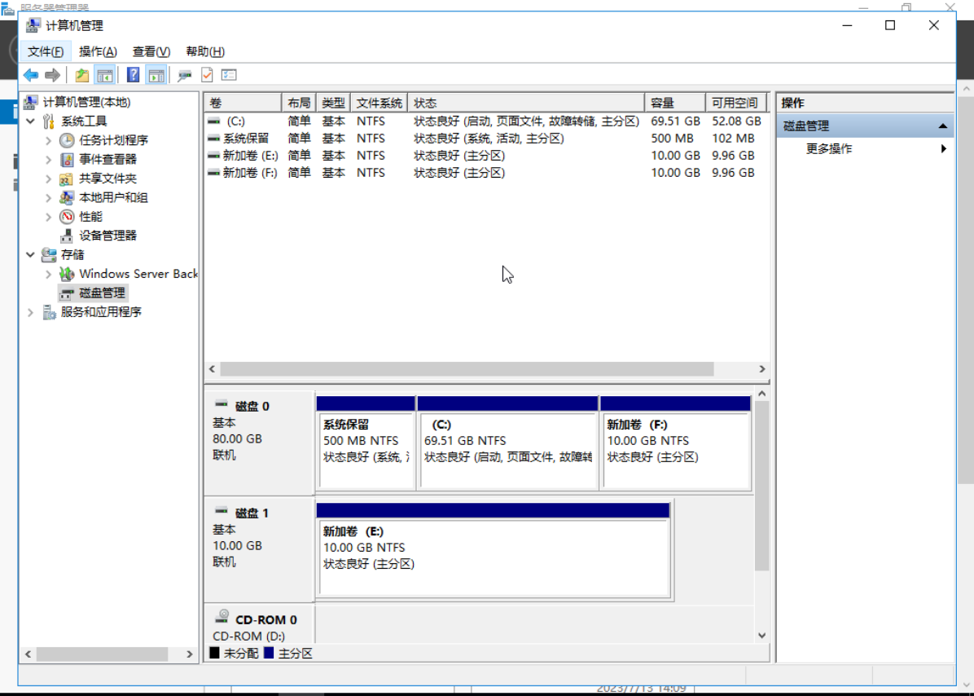The width and height of the screenshot is (974, 696).
Task: Open Help via the blue question mark icon
Action: click(133, 76)
